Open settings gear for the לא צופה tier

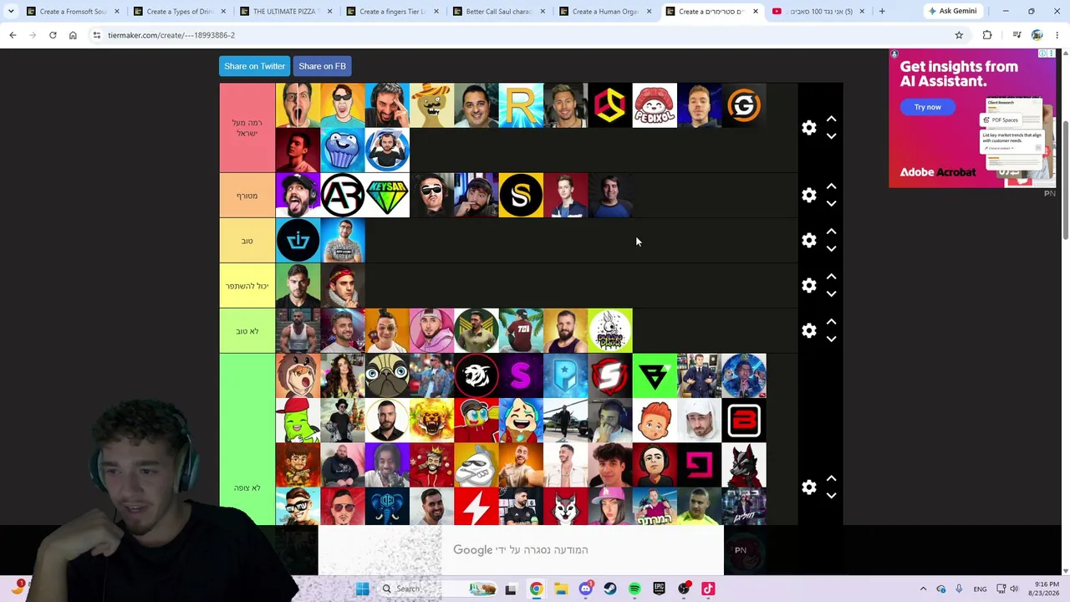(808, 487)
